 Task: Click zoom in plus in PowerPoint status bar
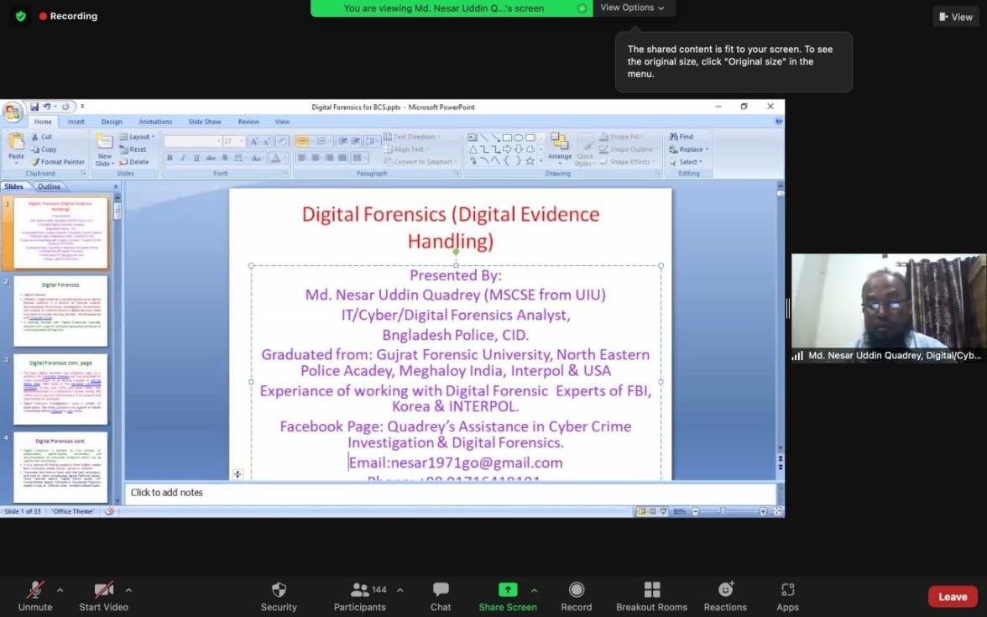coord(762,512)
